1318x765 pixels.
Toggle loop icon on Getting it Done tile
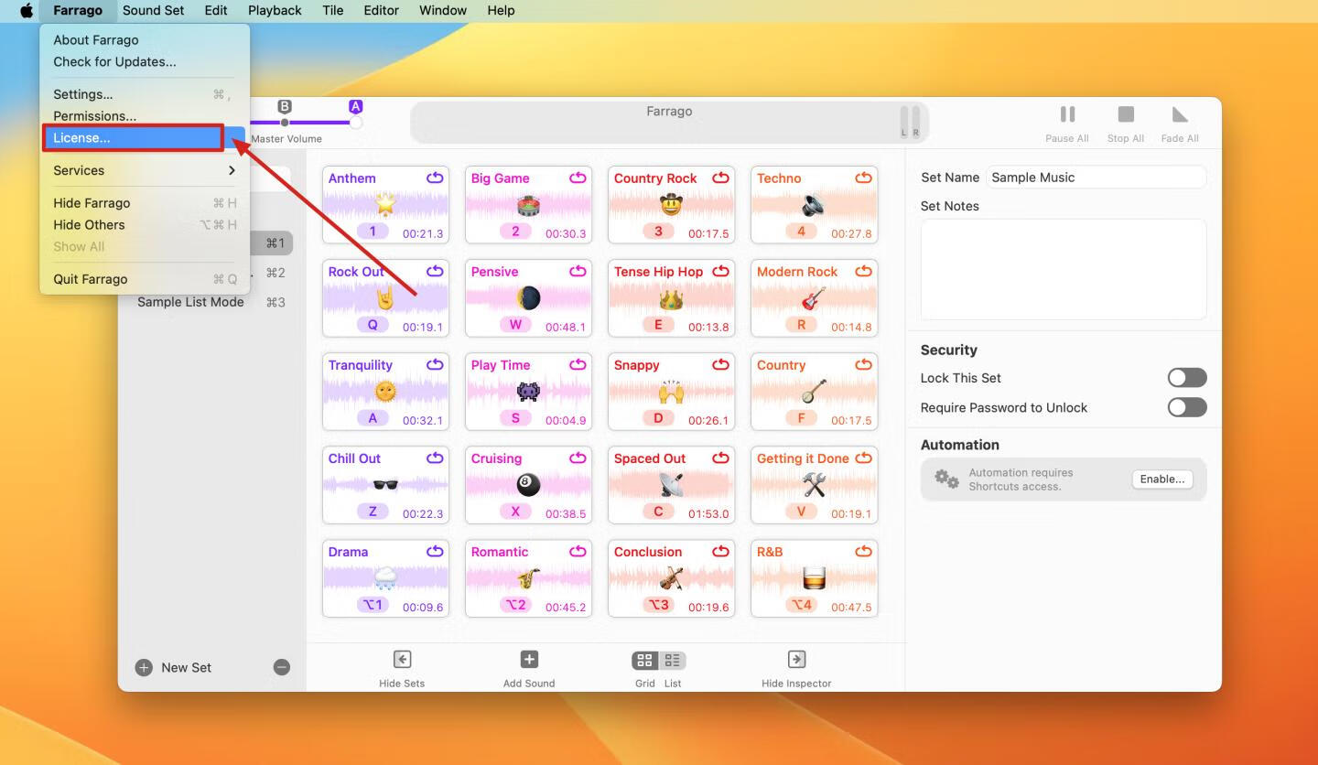coord(863,458)
